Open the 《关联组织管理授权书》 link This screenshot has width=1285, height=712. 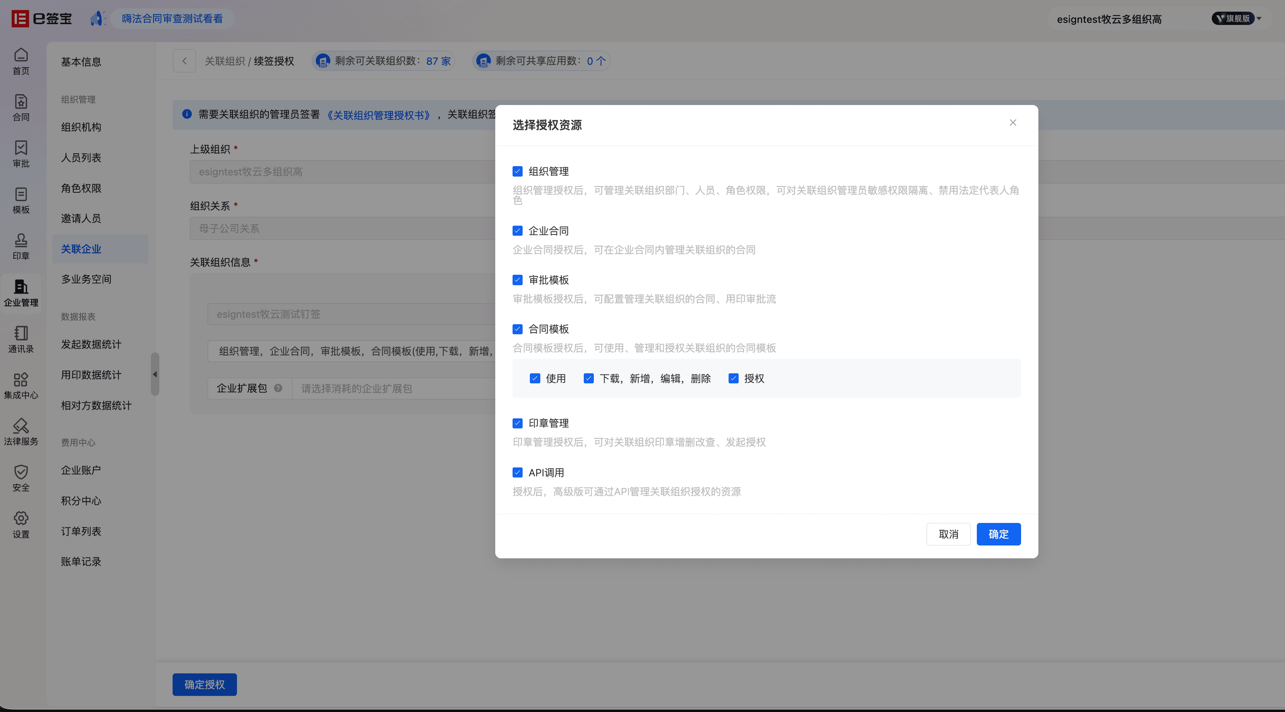coord(379,115)
